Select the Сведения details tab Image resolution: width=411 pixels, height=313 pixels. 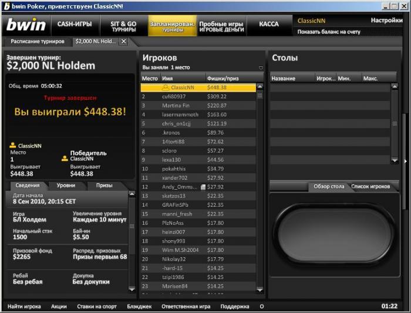click(x=28, y=186)
